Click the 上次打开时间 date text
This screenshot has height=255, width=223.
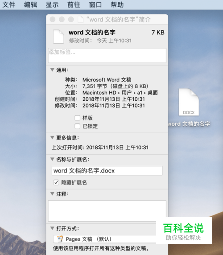click(117, 148)
